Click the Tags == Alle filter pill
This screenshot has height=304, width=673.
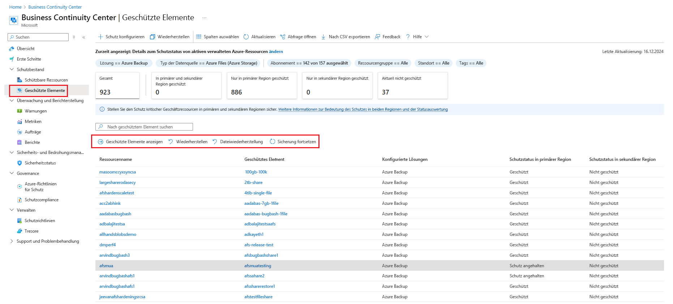471,63
